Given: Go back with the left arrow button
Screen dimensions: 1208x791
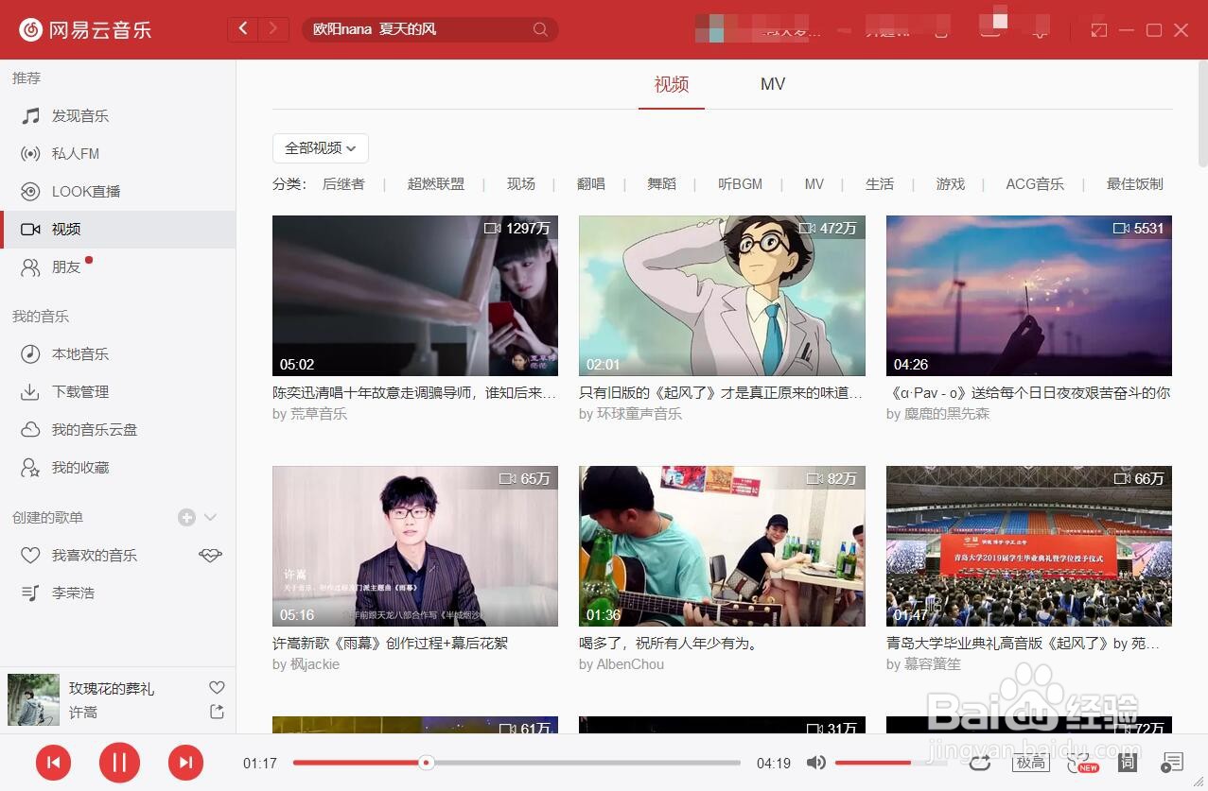Looking at the screenshot, I should coord(243,29).
